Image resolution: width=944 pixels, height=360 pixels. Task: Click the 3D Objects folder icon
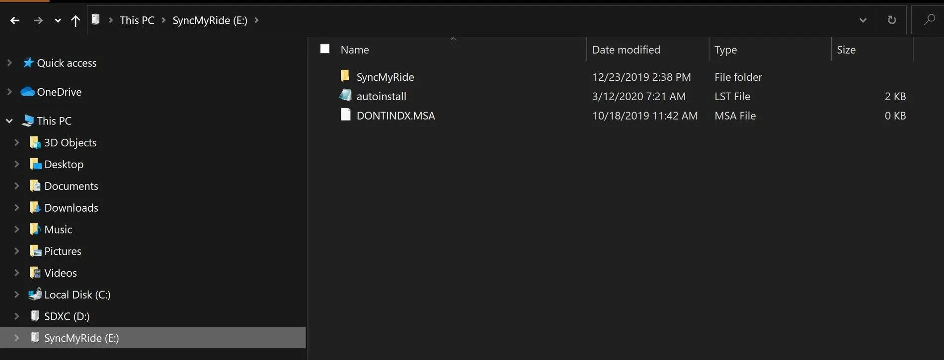pyautogui.click(x=35, y=142)
